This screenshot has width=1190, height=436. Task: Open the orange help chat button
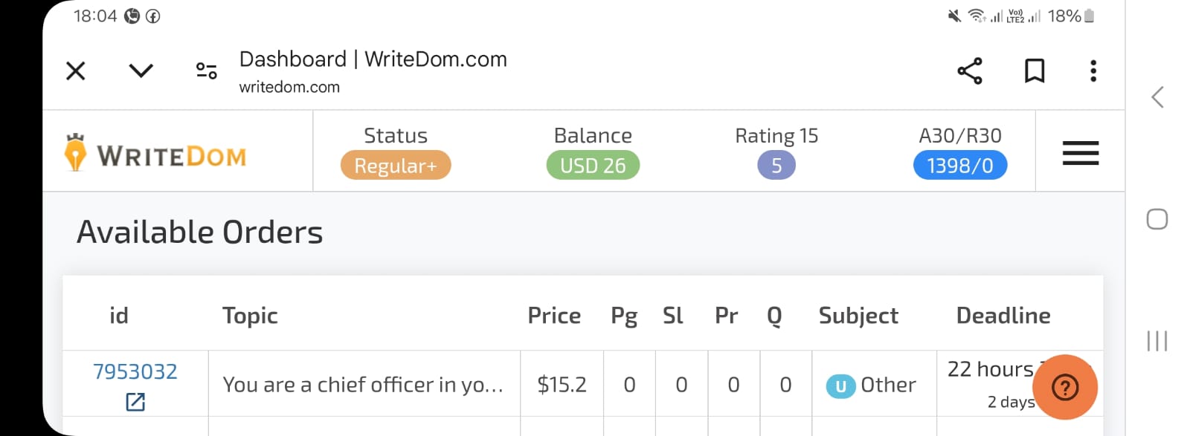1065,387
